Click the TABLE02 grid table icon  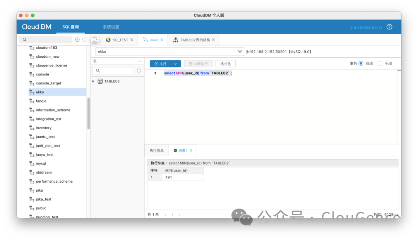(x=100, y=81)
